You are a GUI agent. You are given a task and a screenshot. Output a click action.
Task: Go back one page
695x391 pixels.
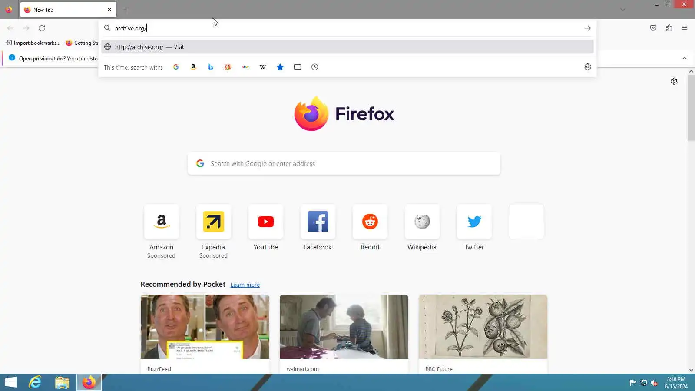click(10, 28)
